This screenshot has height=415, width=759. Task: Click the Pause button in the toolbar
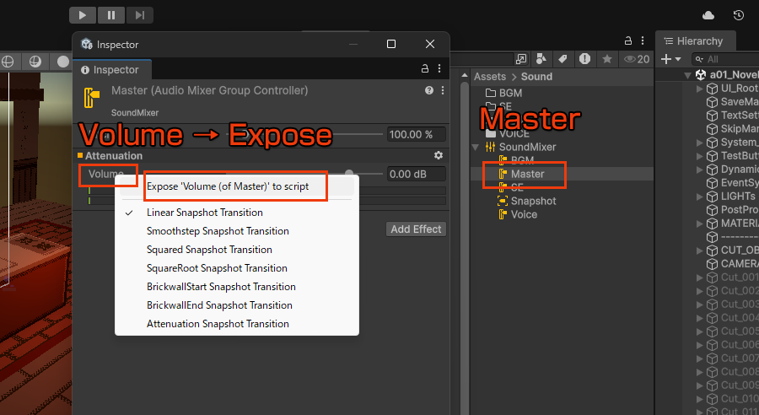(x=111, y=14)
